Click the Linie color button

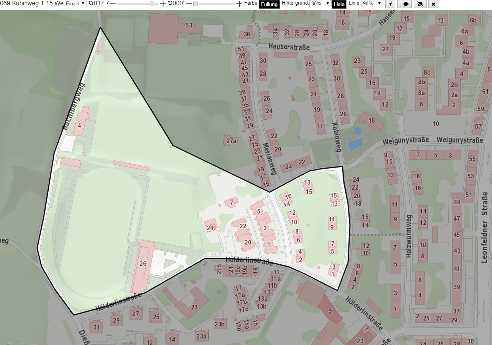[339, 5]
